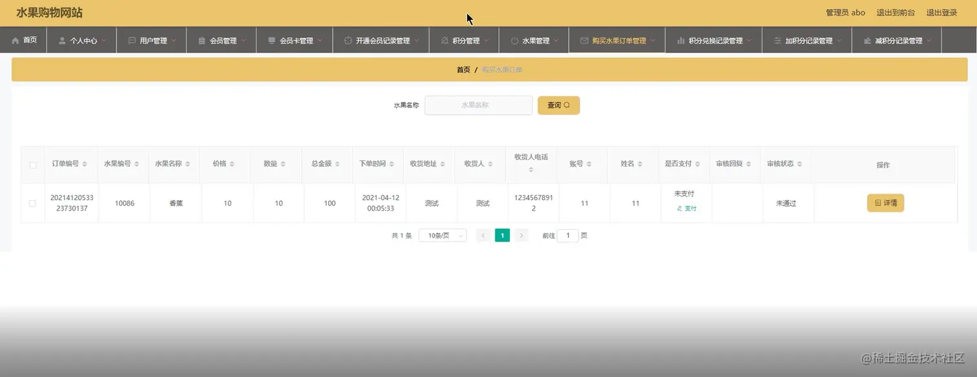This screenshot has height=377, width=977.
Task: Click the sort arrows beside 审核回复 header
Action: [748, 164]
